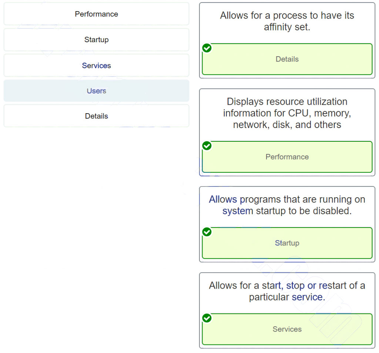
Task: Click the green checkmark beside the Performance answer
Action: pos(207,146)
